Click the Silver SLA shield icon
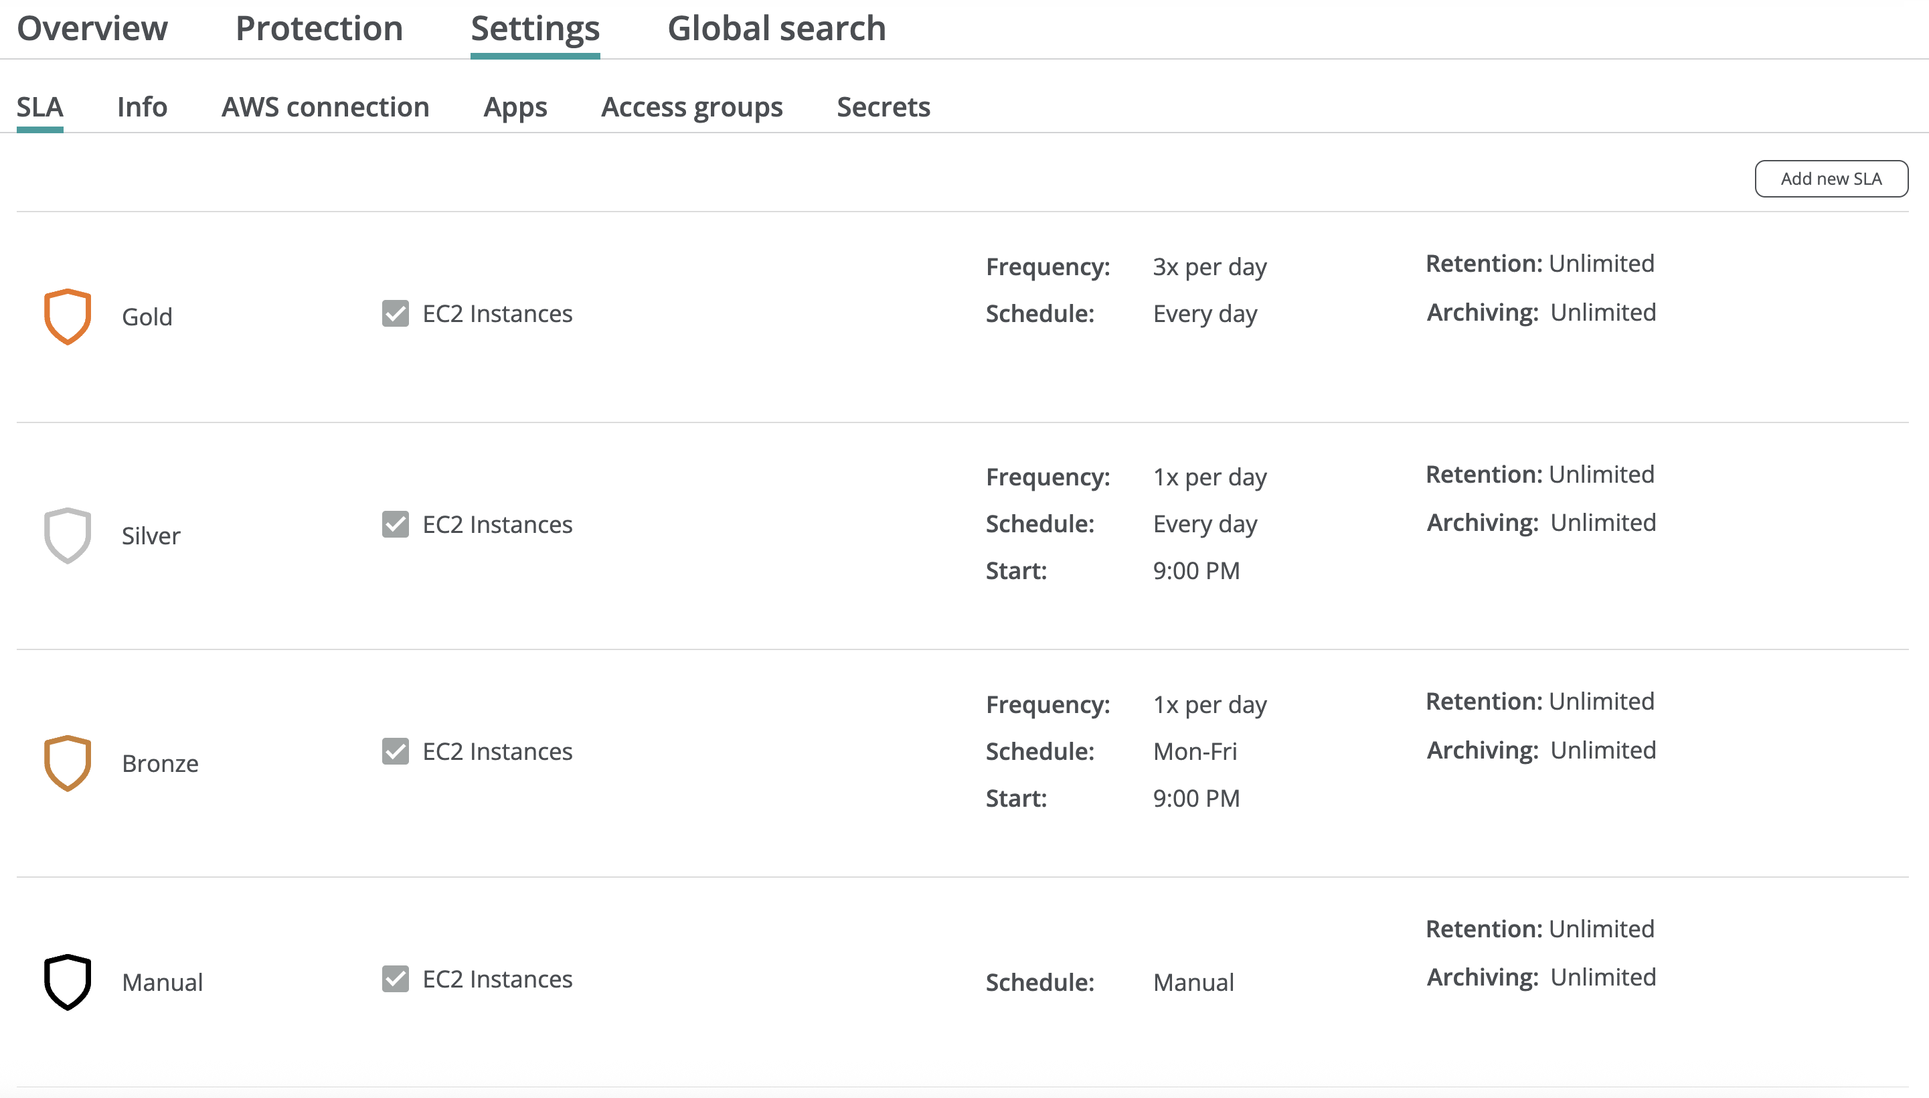 [x=67, y=536]
